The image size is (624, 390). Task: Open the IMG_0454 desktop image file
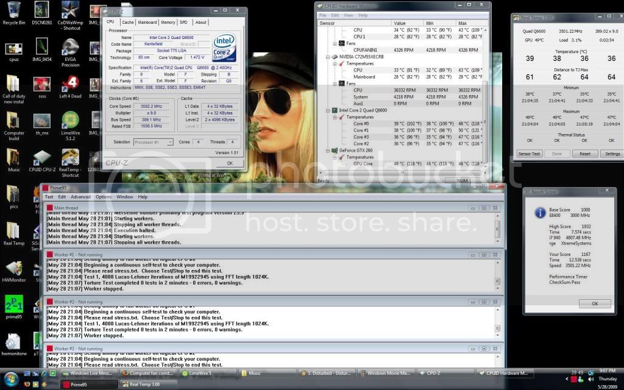pyautogui.click(x=42, y=50)
